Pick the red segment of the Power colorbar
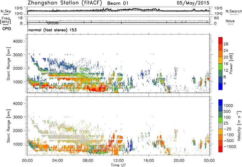The width and height of the screenshot is (242, 167). click(221, 40)
